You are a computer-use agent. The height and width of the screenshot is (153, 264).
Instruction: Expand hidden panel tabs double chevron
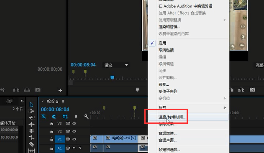click(22, 101)
